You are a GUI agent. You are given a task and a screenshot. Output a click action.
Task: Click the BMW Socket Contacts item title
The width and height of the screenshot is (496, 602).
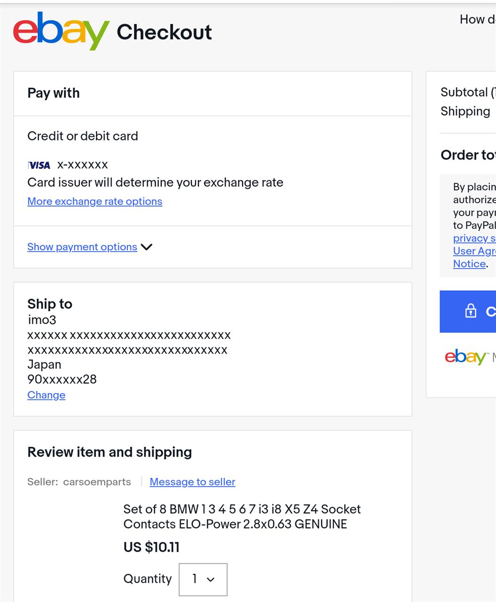pos(242,516)
